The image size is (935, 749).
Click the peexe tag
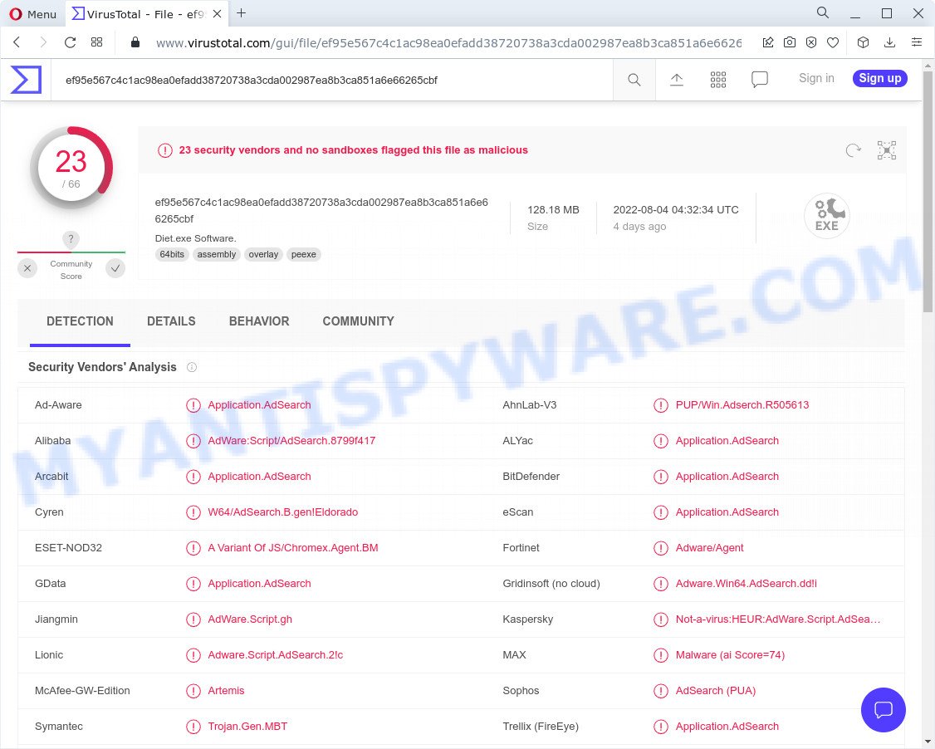[304, 254]
